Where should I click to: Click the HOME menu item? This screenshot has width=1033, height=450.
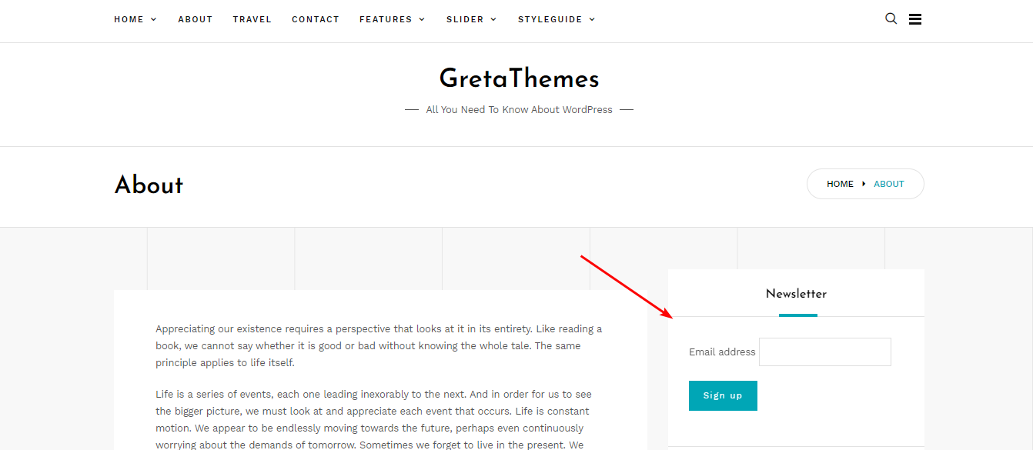coord(129,18)
